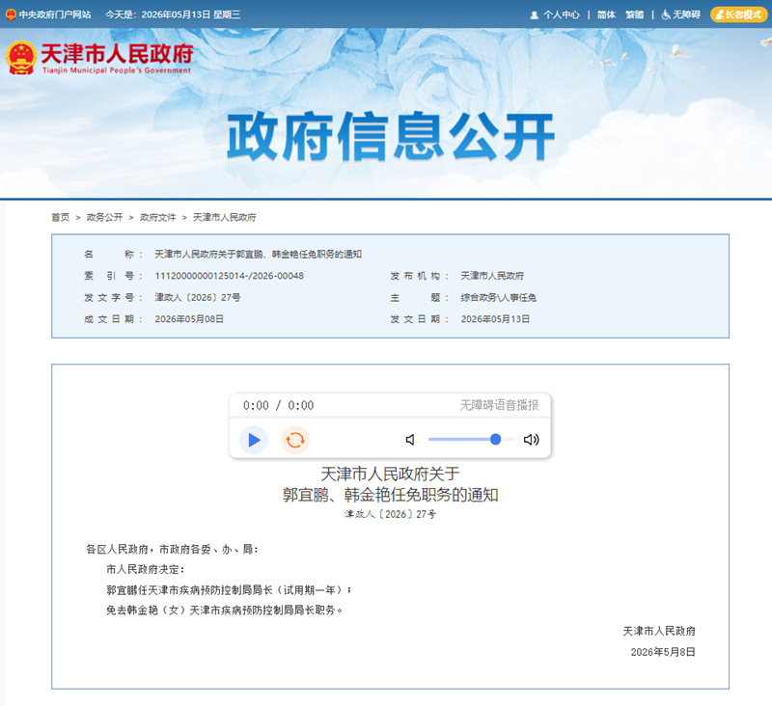The width and height of the screenshot is (772, 706).
Task: Click the low volume speaker icon
Action: point(410,440)
